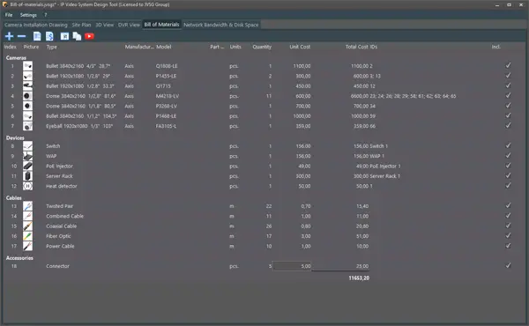
Task: Click the 6600,00 total cost cell
Action: tap(360, 96)
